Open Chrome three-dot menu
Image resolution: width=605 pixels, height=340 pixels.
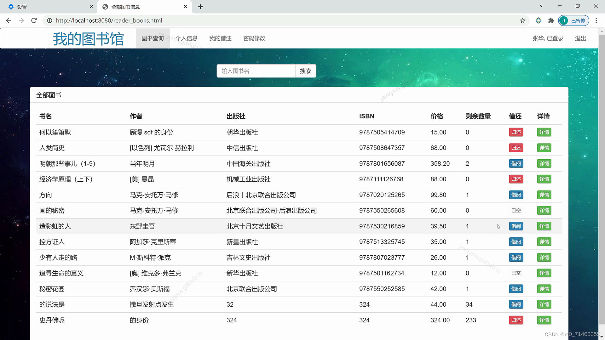(596, 20)
